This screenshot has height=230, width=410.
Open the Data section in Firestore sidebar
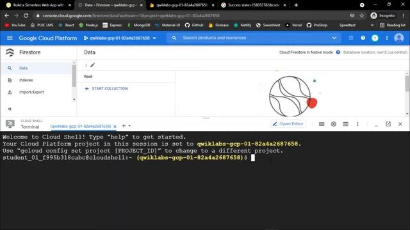(36, 68)
